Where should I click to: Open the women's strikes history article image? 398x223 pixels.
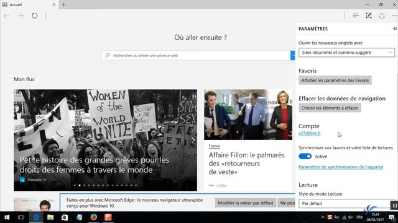tap(105, 140)
